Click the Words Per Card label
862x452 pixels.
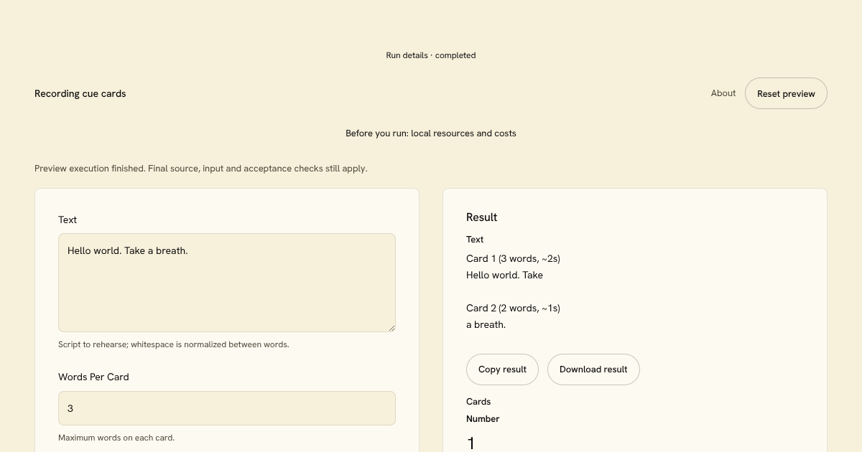[x=93, y=377]
